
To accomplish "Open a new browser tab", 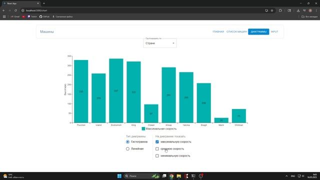I will tap(44, 3).
